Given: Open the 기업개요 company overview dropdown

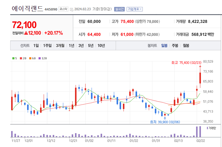Looking at the screenshot, I should [135, 9].
